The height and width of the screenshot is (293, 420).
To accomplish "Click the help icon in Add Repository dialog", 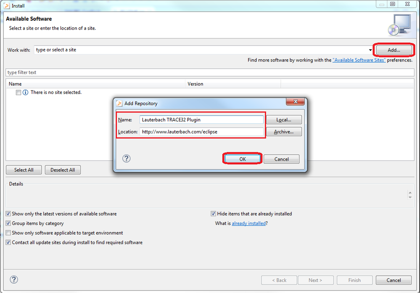I will (127, 159).
